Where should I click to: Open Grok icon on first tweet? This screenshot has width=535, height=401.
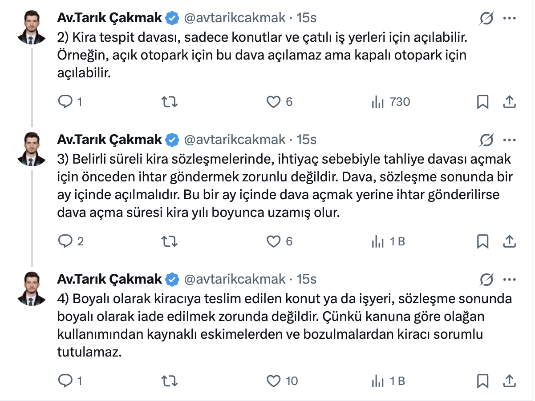pos(486,18)
